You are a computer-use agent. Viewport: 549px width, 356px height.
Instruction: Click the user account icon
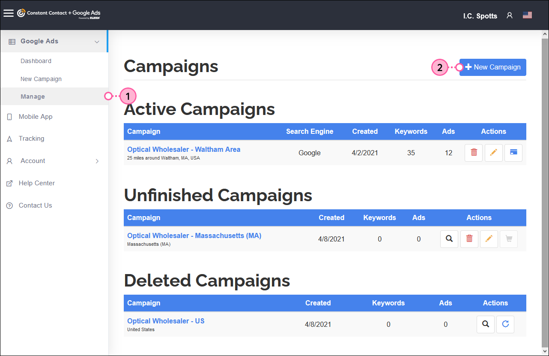[x=509, y=15]
